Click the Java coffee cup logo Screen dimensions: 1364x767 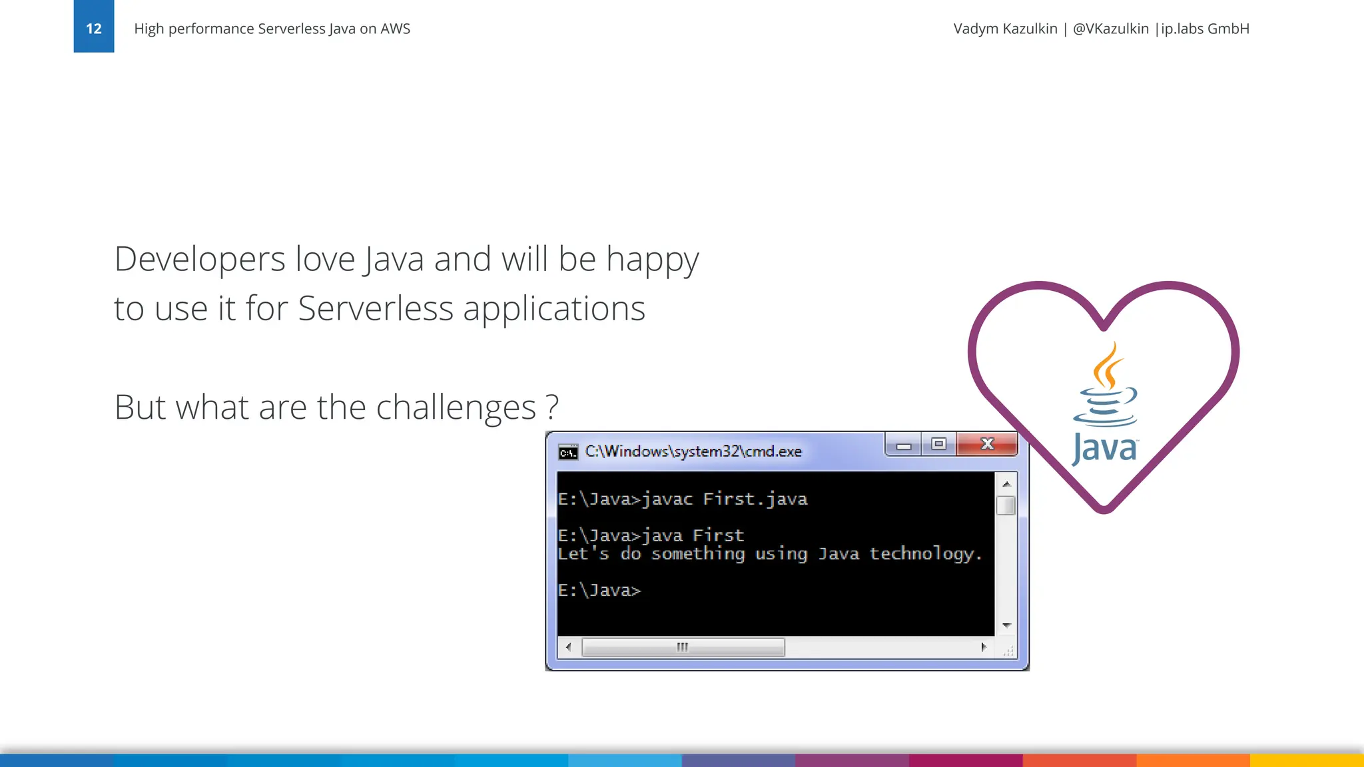click(x=1105, y=404)
